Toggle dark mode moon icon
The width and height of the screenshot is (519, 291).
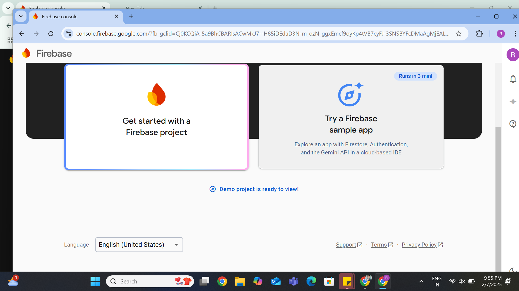[x=513, y=270]
